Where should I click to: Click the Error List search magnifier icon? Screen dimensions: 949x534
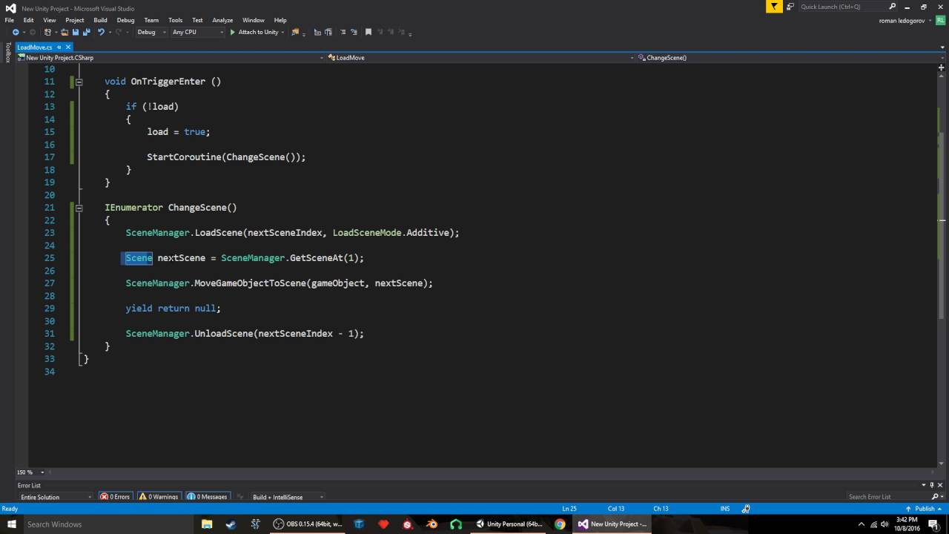pyautogui.click(x=936, y=497)
